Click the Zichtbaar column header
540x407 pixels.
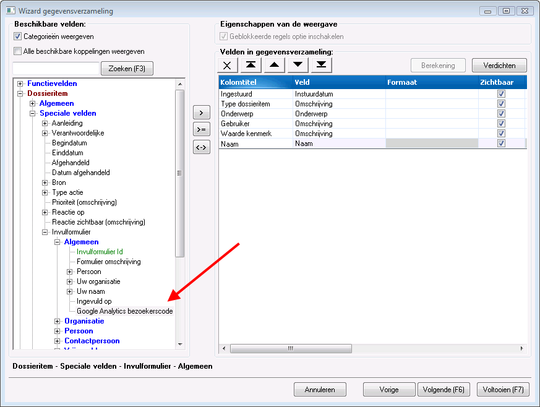tap(502, 82)
